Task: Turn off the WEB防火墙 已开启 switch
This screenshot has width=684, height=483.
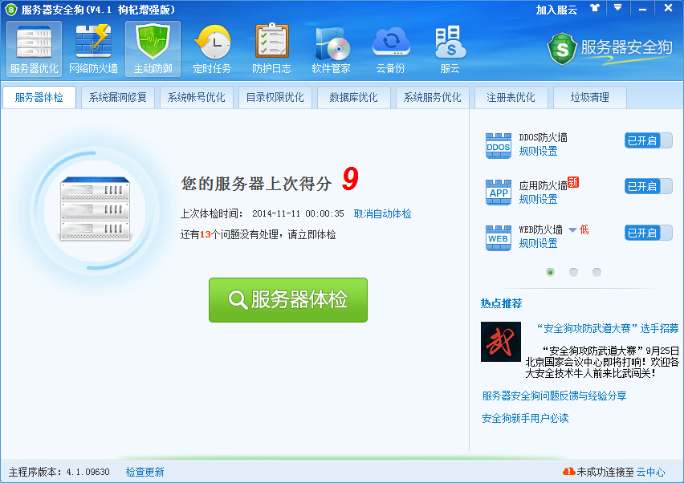Action: click(x=647, y=232)
